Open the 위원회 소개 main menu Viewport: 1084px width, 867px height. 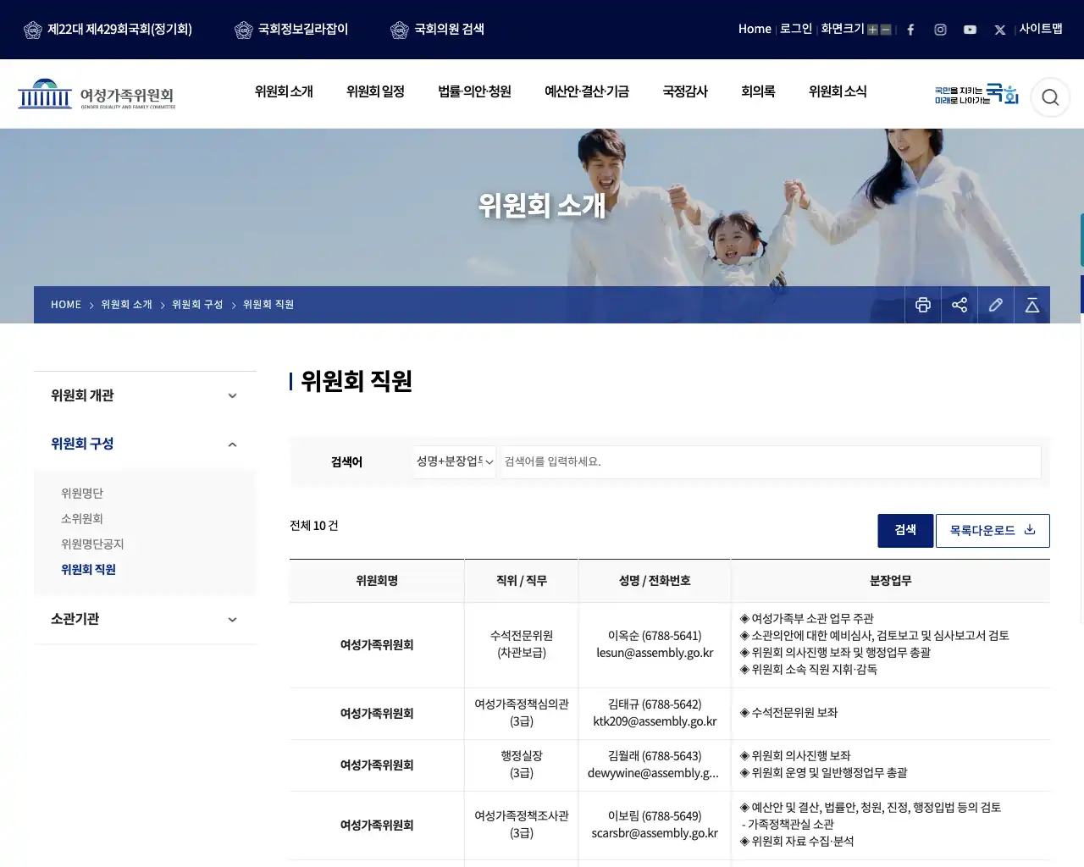[284, 91]
